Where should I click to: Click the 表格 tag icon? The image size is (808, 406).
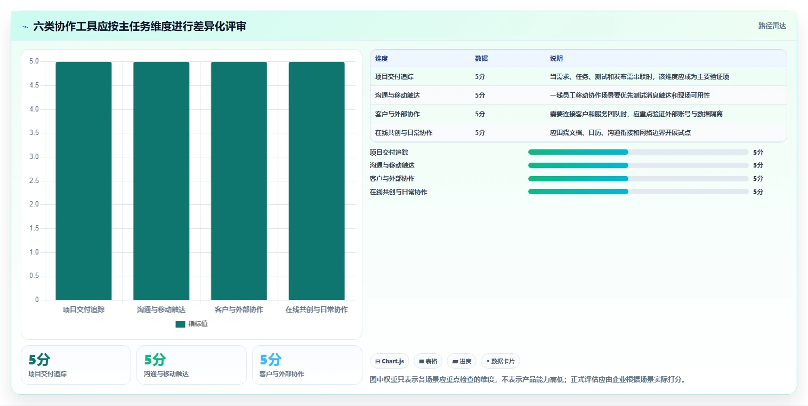pos(421,362)
